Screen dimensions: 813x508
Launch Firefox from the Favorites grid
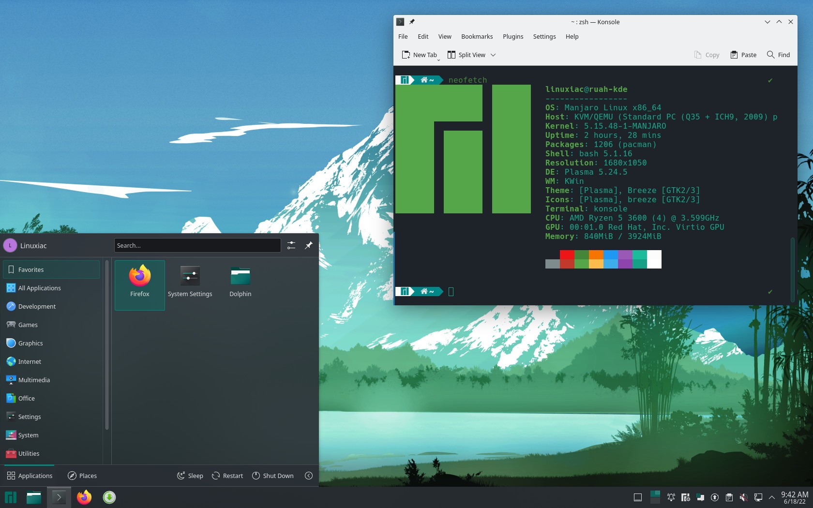140,281
